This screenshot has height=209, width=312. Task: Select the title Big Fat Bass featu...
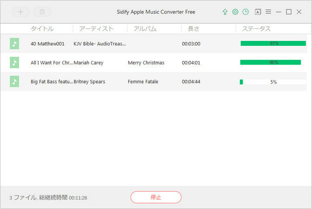click(52, 81)
